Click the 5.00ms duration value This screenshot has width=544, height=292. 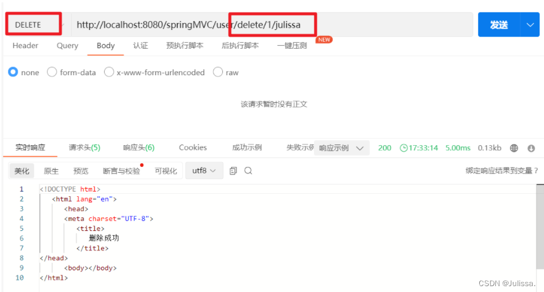point(458,148)
